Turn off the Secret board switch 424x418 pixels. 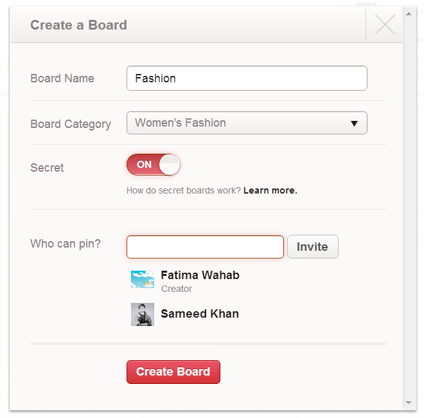154,165
